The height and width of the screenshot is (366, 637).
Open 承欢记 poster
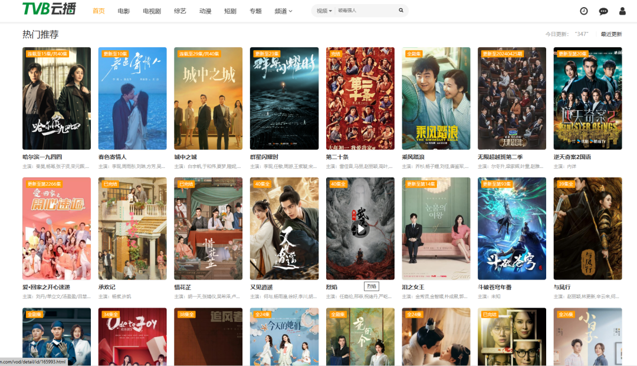point(133,229)
